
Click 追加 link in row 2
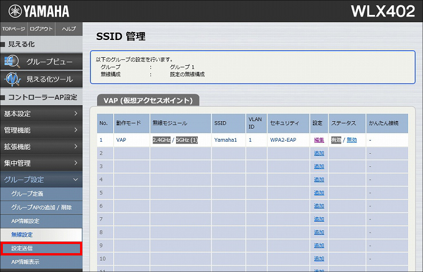[x=319, y=153]
